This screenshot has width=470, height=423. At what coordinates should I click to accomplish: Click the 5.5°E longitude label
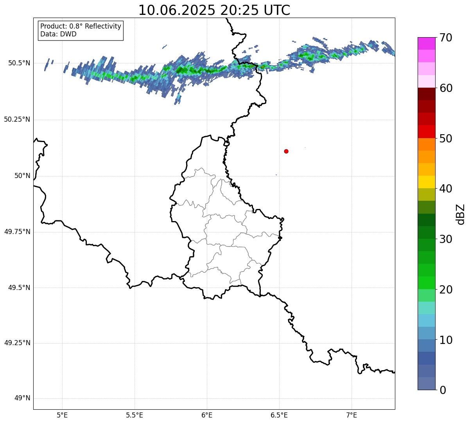tap(135, 415)
